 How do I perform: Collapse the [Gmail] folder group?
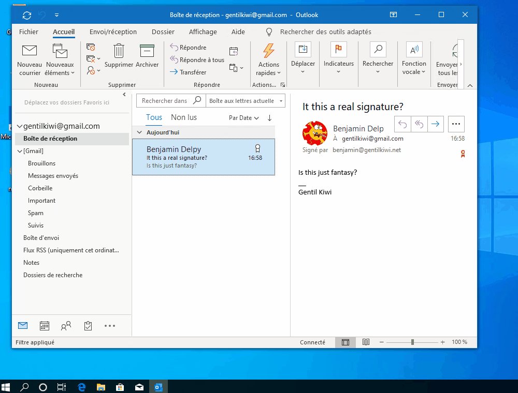[20, 152]
